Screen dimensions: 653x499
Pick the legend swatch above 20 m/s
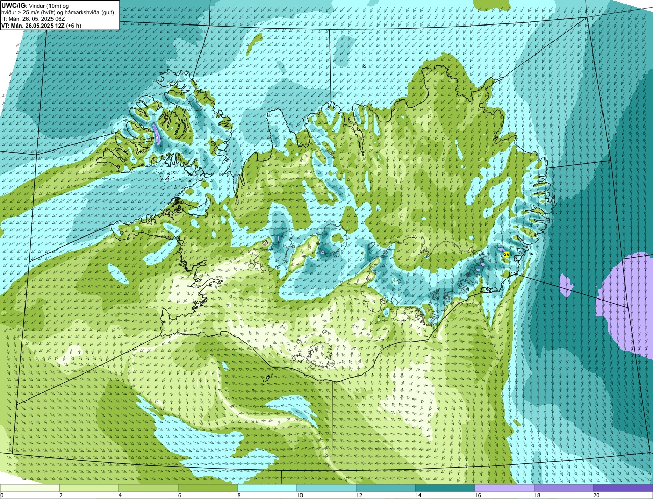[x=623, y=488]
